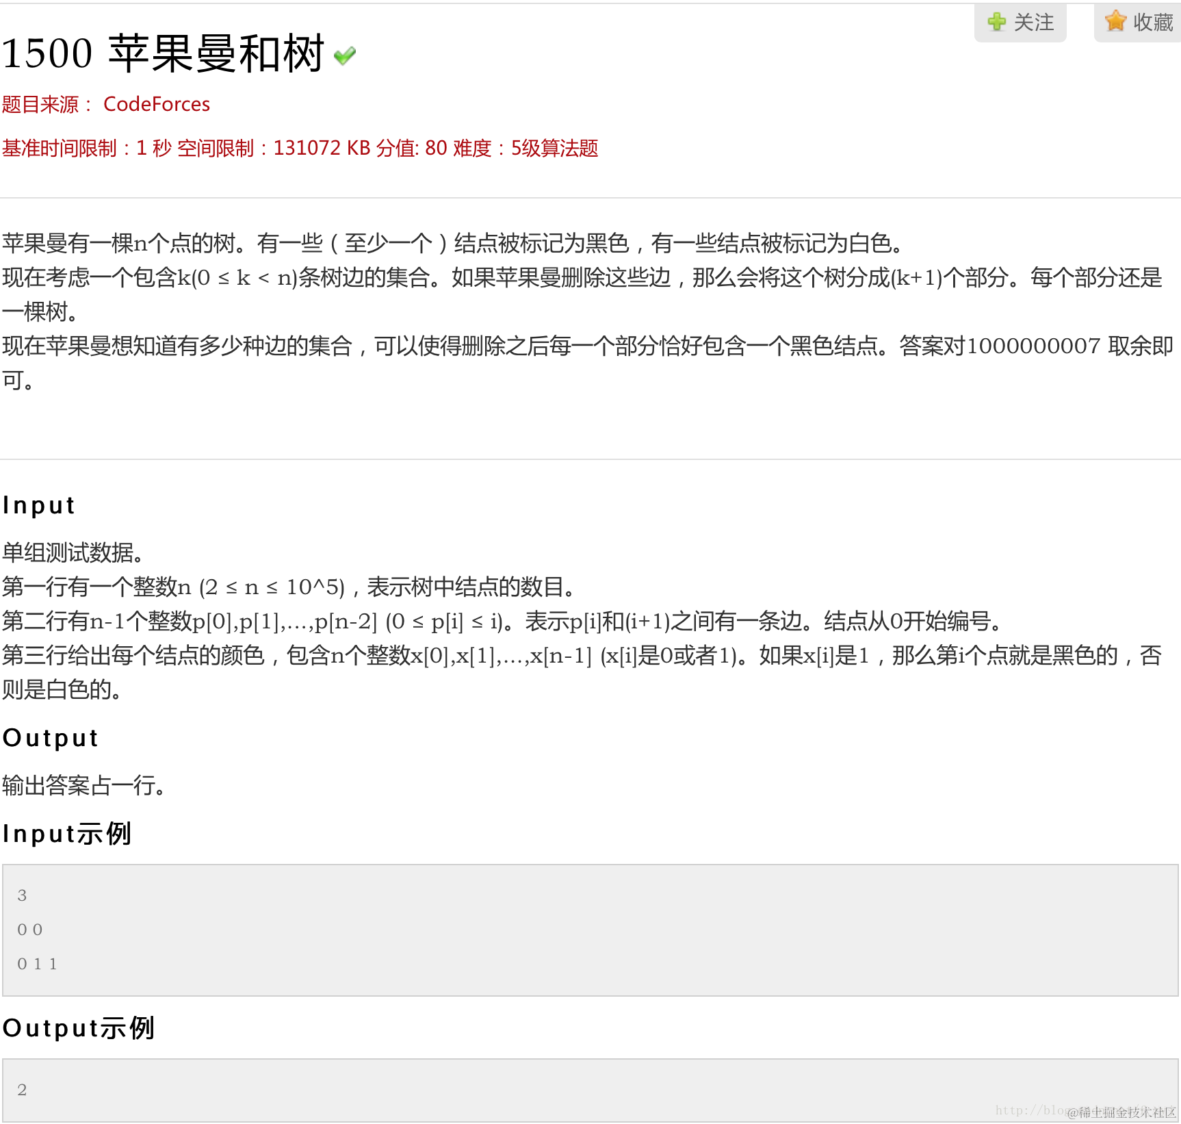Bookmark the problem via 收藏 label
This screenshot has height=1124, width=1181.
point(1153,23)
